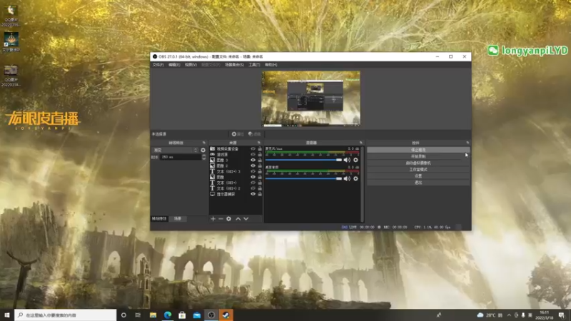Show the 文本 (GDI+) source
The width and height of the screenshot is (571, 321).
click(x=253, y=183)
